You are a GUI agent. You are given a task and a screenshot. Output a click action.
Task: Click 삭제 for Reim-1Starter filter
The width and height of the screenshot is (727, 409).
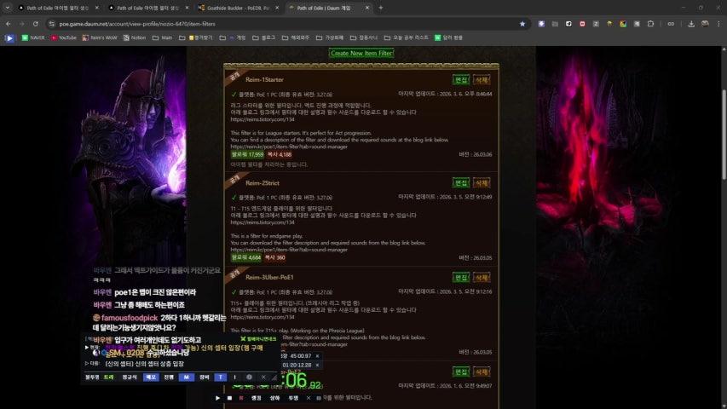coord(482,80)
